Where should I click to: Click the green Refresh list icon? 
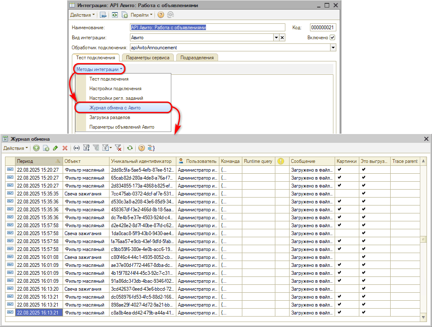pos(130,148)
